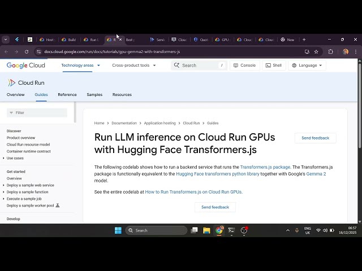Click the URL address bar
The image size is (362, 271).
(171, 51)
